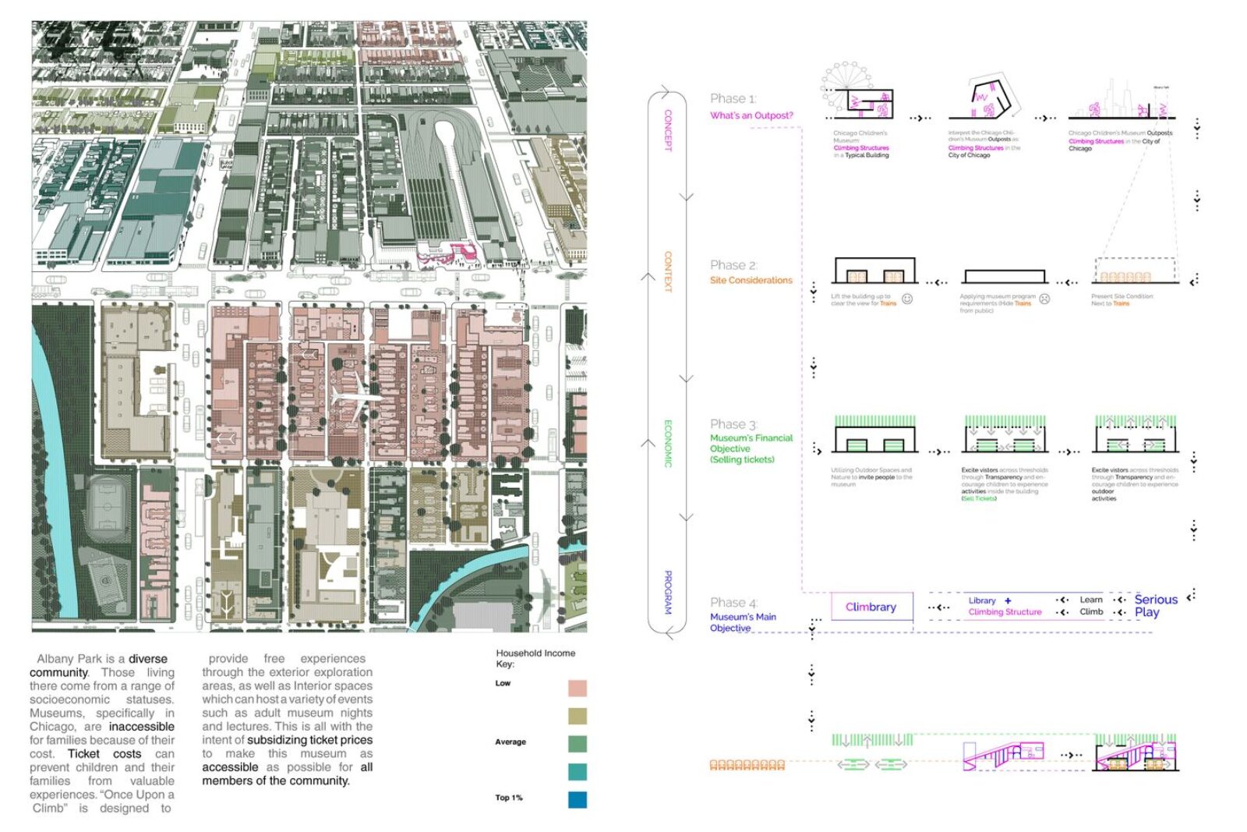Click the first green-striped Phase 3 building diagram

click(x=874, y=434)
